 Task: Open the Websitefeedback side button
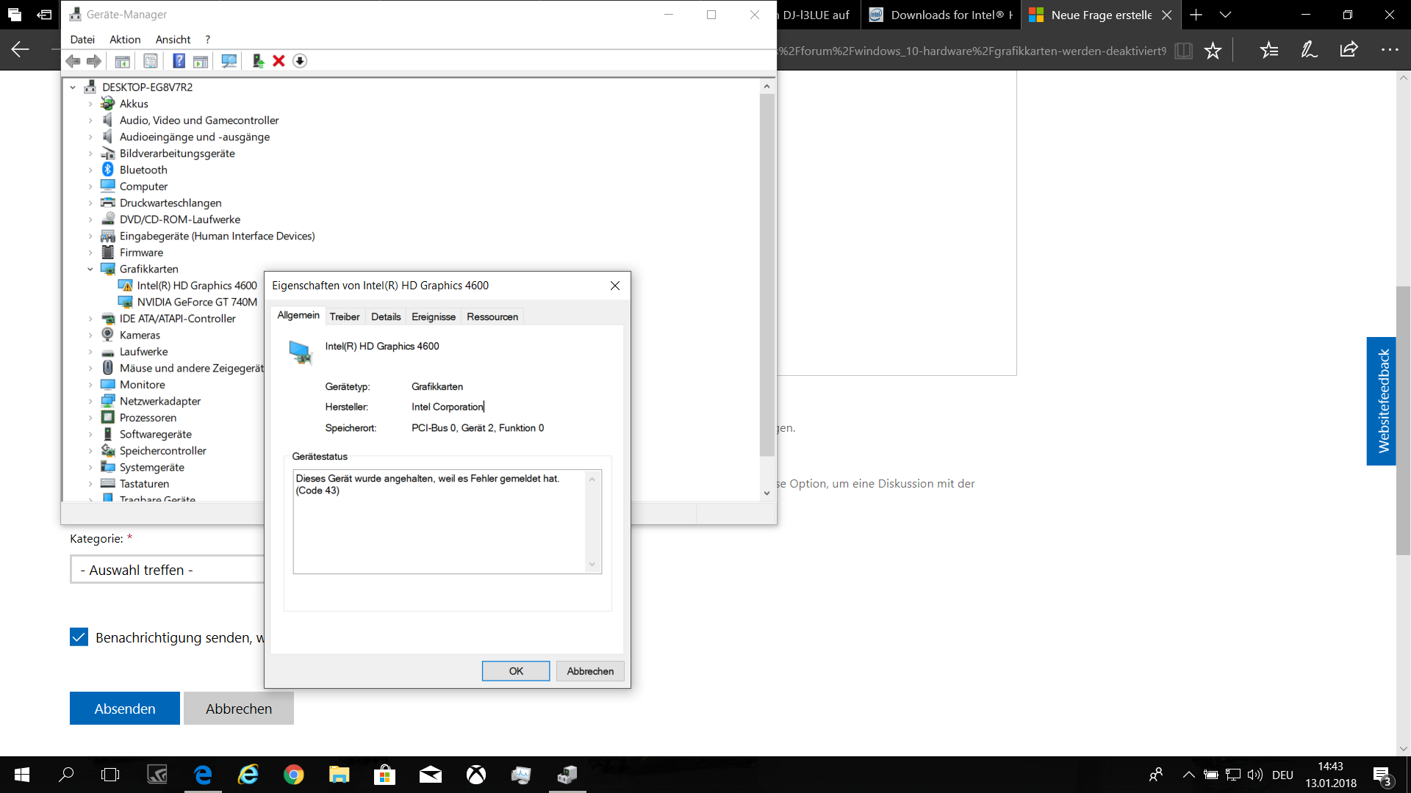(x=1382, y=401)
